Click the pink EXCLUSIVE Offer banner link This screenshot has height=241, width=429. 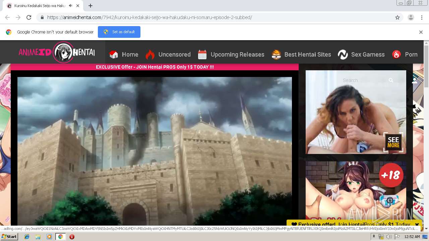coord(155,67)
